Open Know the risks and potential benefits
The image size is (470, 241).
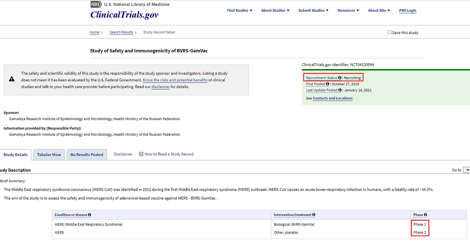pyautogui.click(x=175, y=80)
